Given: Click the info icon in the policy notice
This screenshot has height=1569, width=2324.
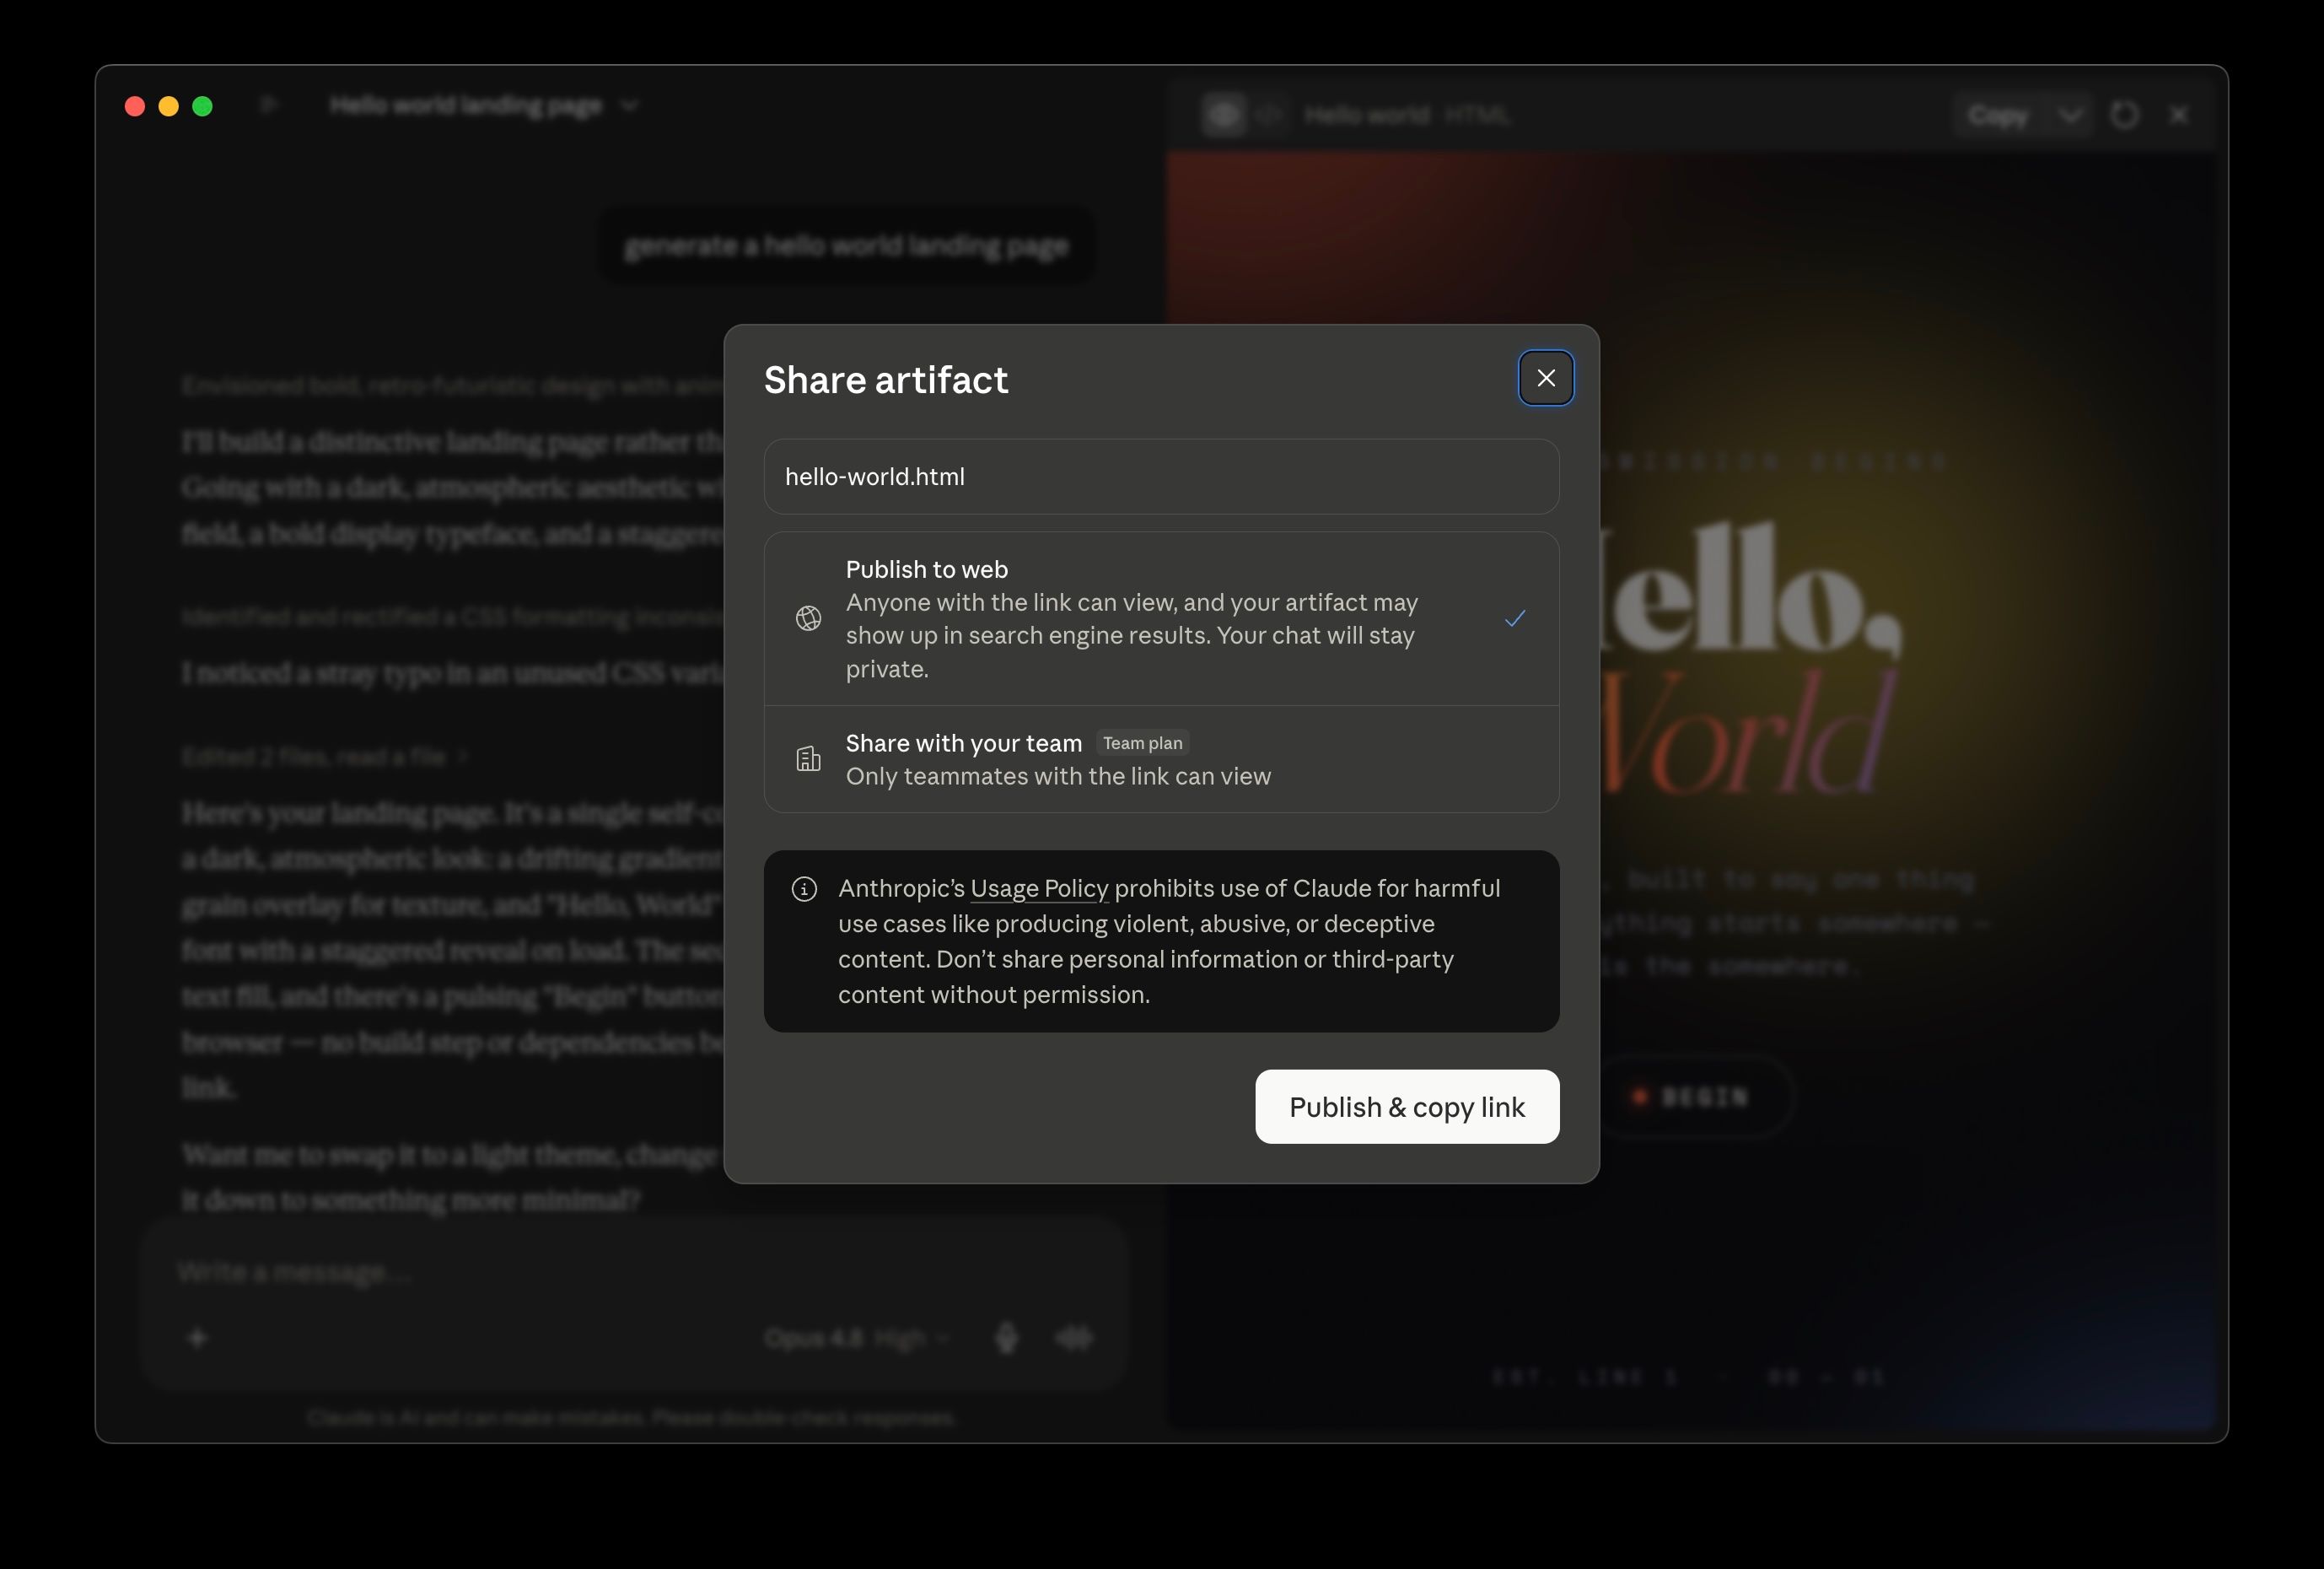Looking at the screenshot, I should coord(804,888).
